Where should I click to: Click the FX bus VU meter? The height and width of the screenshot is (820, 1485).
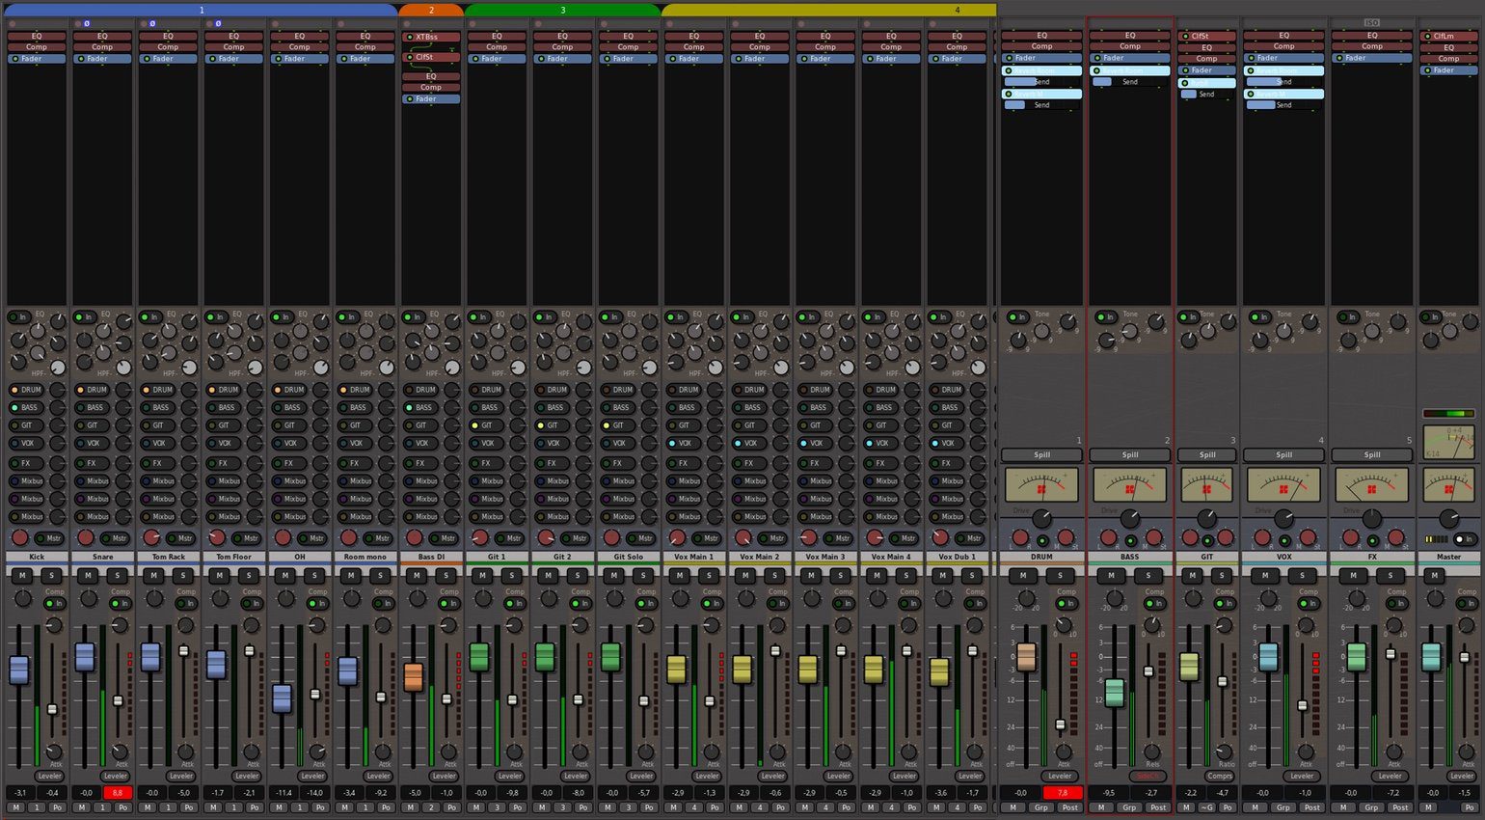[x=1372, y=485]
